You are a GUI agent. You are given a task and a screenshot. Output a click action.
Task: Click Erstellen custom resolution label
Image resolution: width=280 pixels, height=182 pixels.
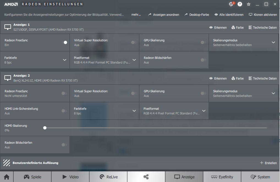point(271,163)
